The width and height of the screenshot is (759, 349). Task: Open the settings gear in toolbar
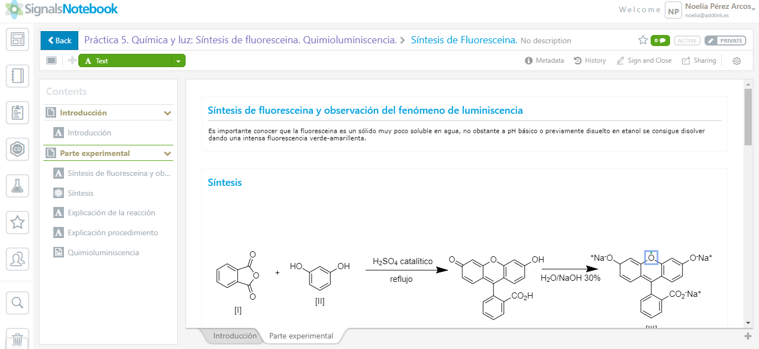(x=737, y=61)
